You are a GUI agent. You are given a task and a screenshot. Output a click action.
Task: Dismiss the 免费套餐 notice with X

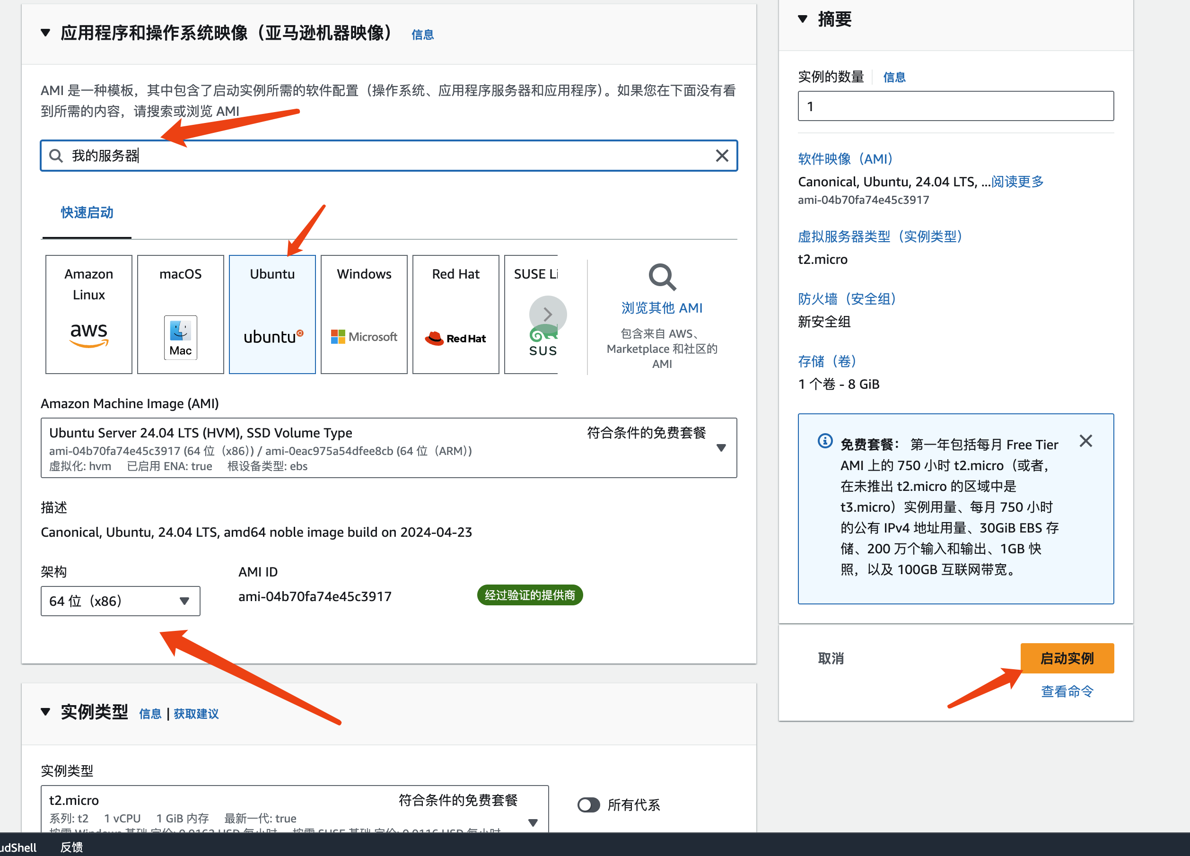coord(1085,441)
